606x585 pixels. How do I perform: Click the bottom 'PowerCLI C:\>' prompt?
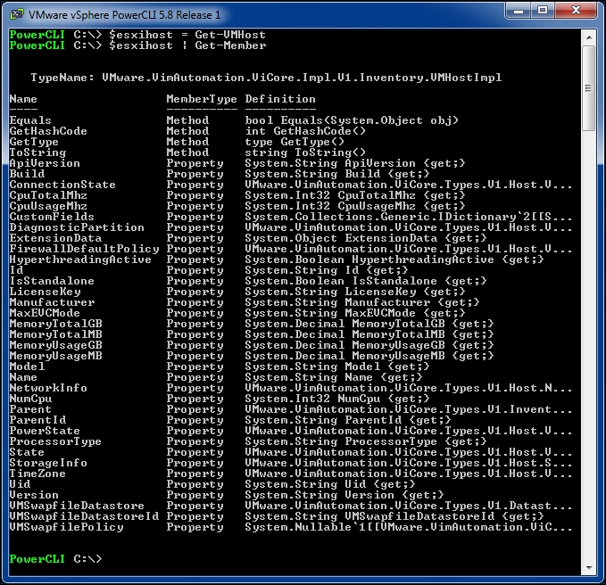(55, 559)
